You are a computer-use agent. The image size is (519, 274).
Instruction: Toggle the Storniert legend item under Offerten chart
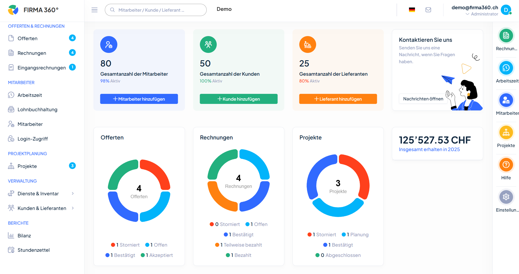pos(125,245)
